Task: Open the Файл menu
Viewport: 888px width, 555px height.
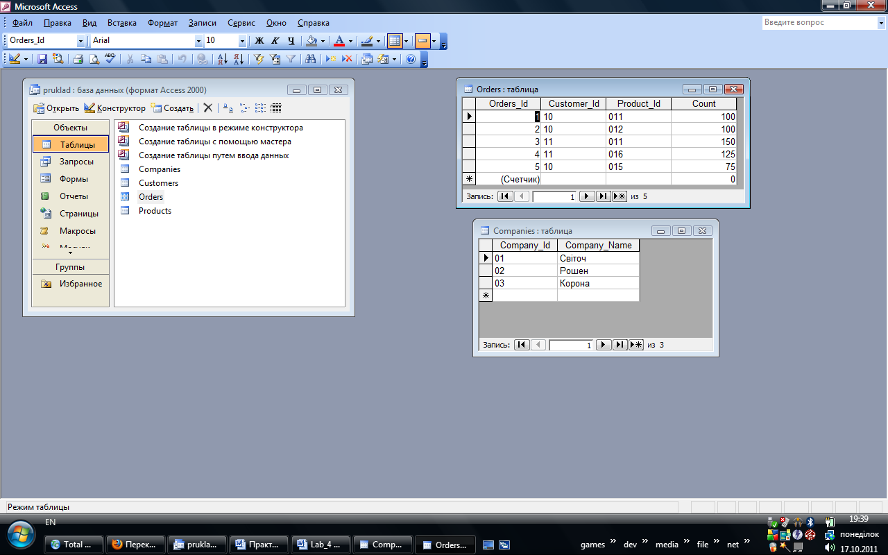Action: coord(22,23)
